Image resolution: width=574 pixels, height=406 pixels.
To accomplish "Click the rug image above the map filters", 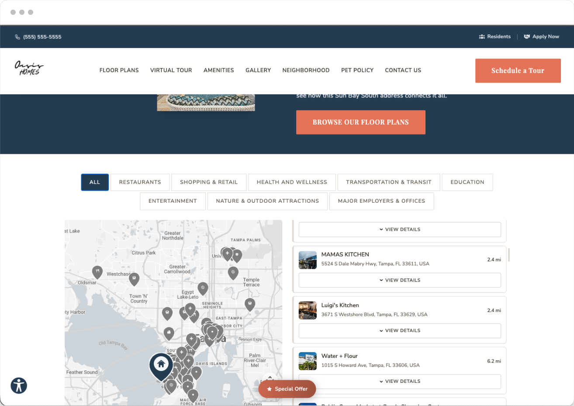I will click(x=206, y=102).
